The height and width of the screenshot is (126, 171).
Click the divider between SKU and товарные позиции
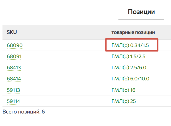tap(107, 32)
